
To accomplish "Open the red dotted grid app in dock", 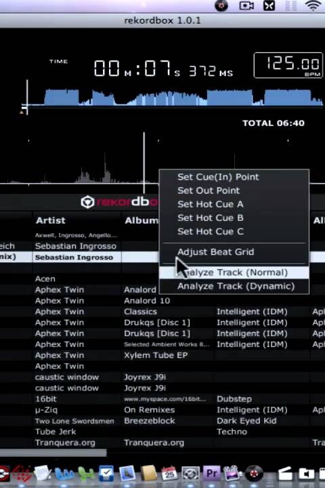I will coord(21,474).
